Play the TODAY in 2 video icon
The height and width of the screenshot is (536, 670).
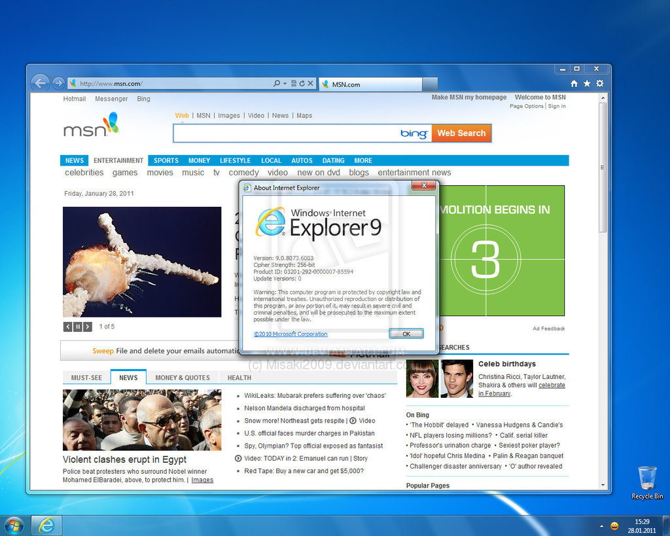[238, 458]
